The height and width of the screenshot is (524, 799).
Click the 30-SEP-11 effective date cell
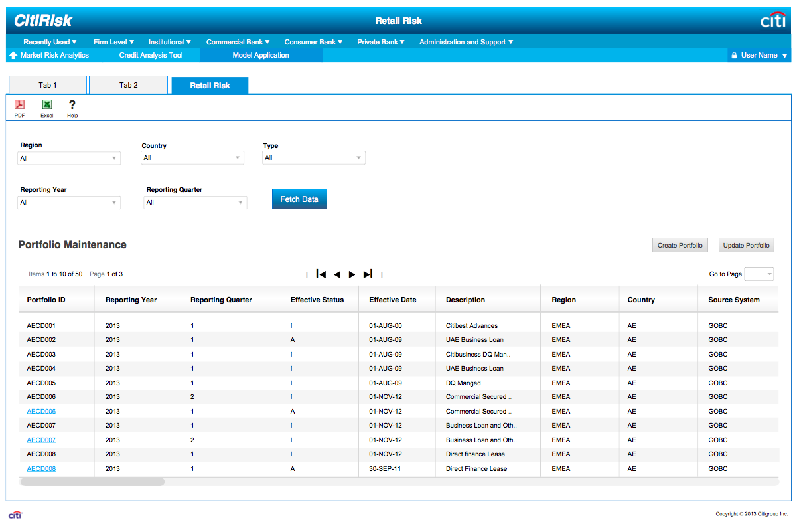[x=386, y=469]
